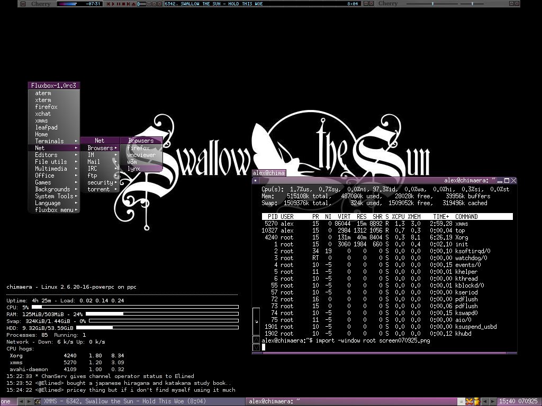Expand the Games submenu
This screenshot has height=406, width=542.
click(54, 182)
